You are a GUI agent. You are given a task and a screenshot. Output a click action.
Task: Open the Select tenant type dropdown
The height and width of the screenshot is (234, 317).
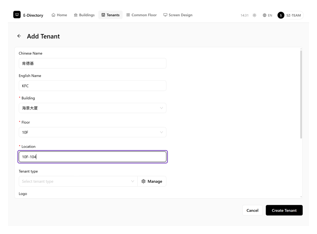[x=78, y=181]
